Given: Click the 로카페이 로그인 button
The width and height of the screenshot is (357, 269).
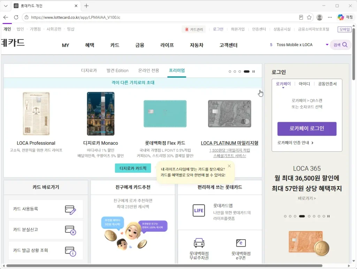Looking at the screenshot, I should (307, 129).
